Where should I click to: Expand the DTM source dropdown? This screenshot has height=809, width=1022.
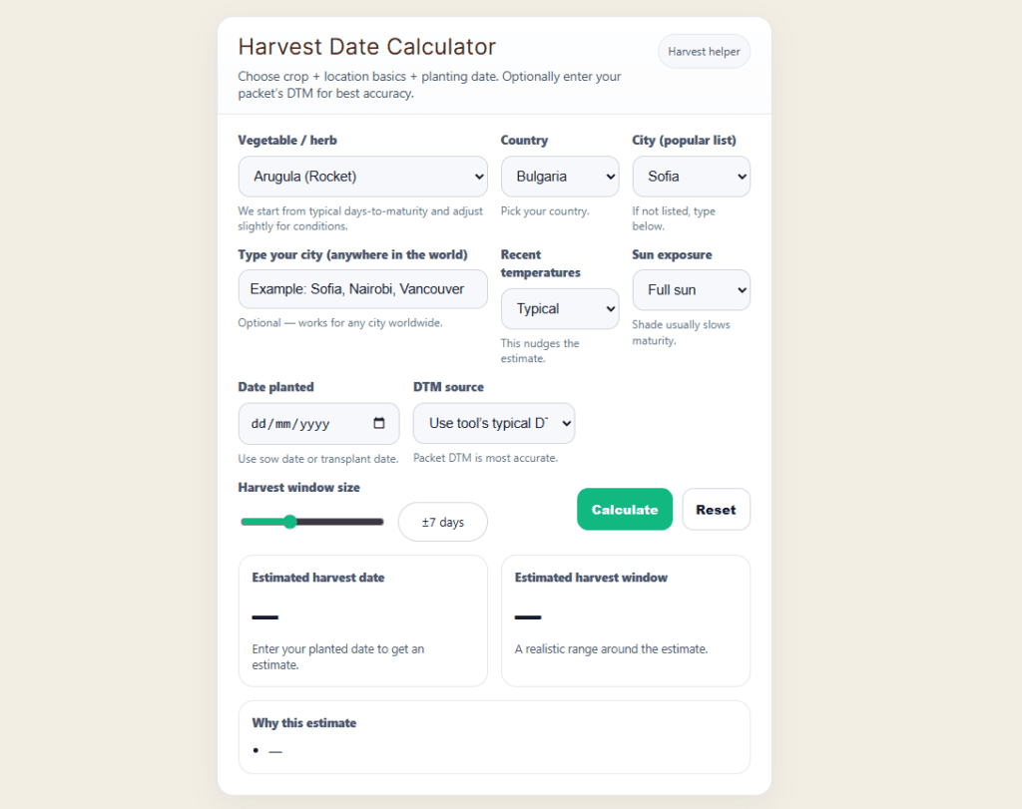494,423
